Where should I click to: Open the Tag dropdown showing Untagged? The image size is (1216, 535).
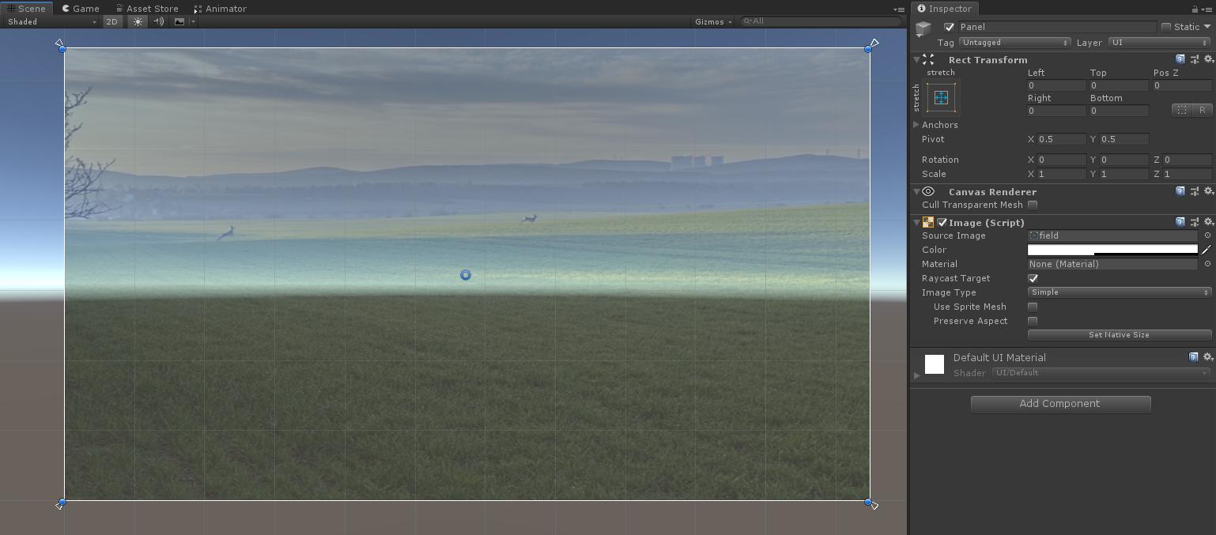coord(1014,43)
